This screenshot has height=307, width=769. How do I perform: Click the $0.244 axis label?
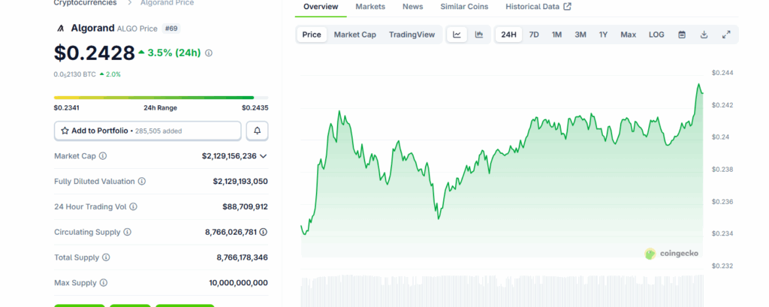722,73
